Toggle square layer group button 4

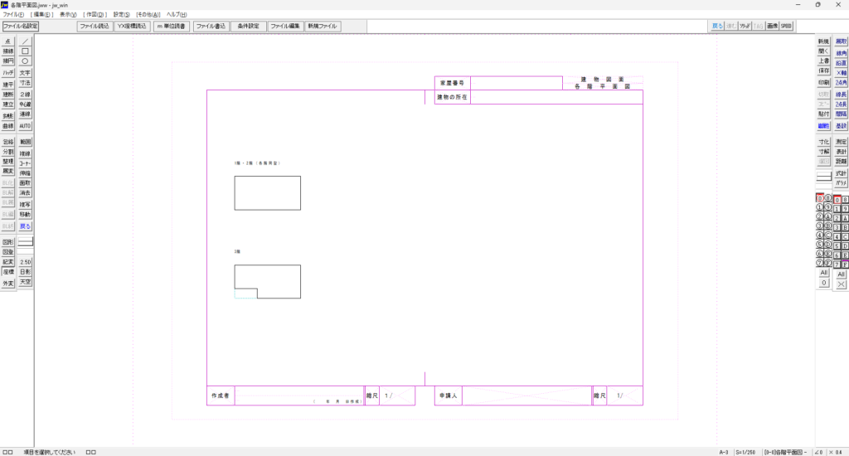click(x=837, y=236)
